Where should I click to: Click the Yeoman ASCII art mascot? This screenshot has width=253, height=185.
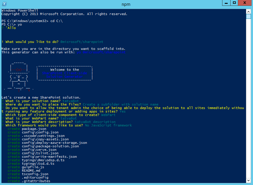point(19,77)
